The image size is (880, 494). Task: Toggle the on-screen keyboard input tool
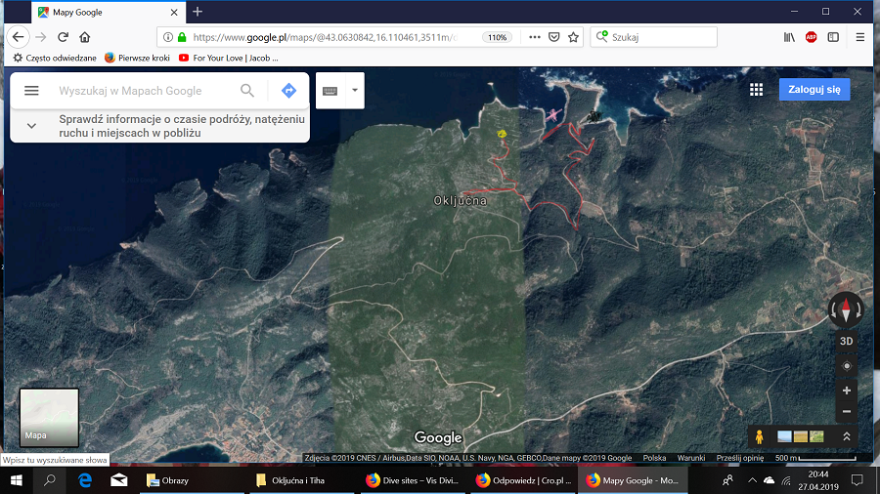click(330, 91)
